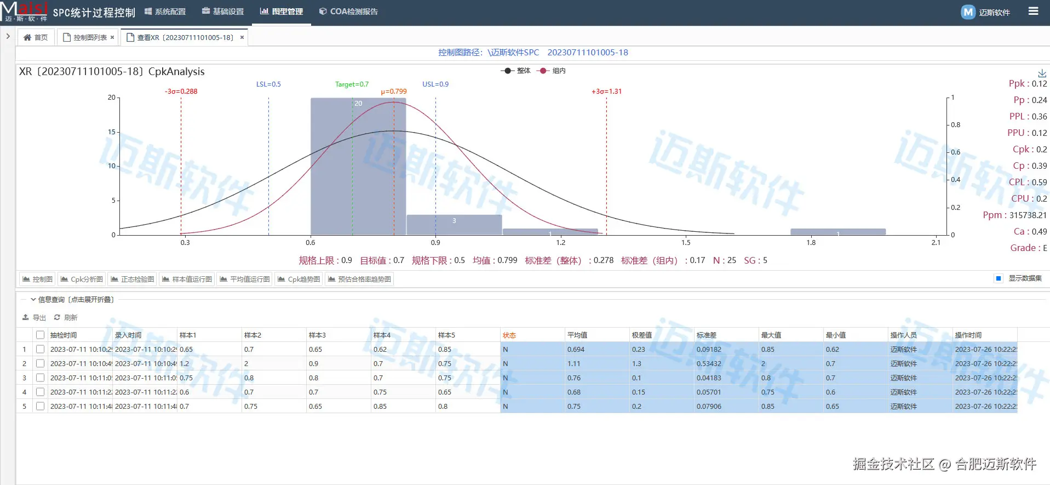Download the chart image icon
The height and width of the screenshot is (485, 1050).
[1042, 73]
